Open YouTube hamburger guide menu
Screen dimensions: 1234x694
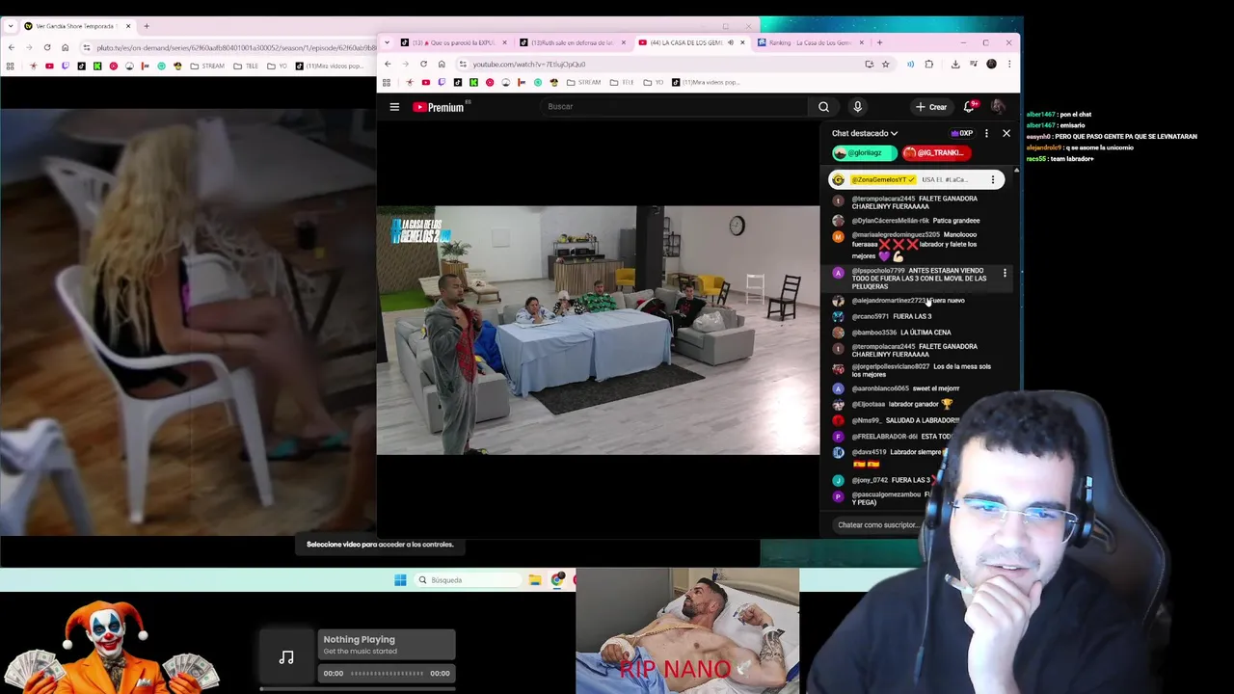[394, 107]
